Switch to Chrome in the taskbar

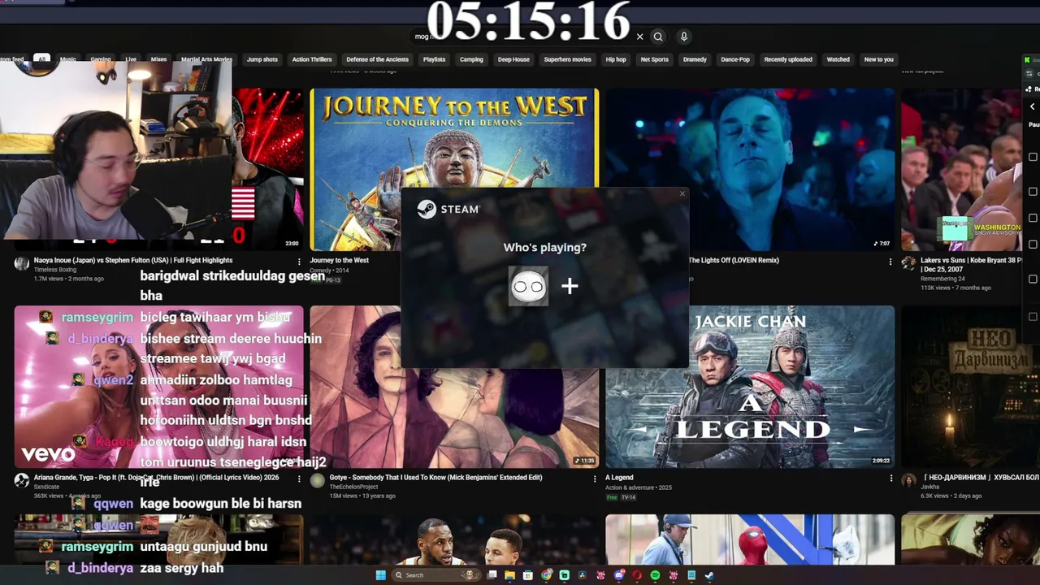click(547, 575)
